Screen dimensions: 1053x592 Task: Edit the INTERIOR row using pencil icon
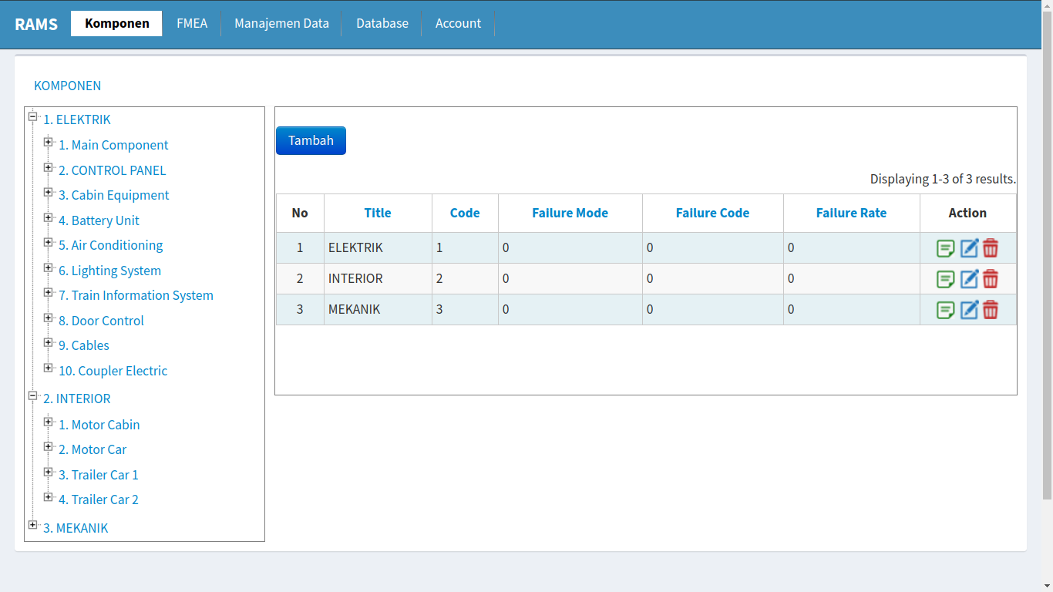[x=969, y=279]
